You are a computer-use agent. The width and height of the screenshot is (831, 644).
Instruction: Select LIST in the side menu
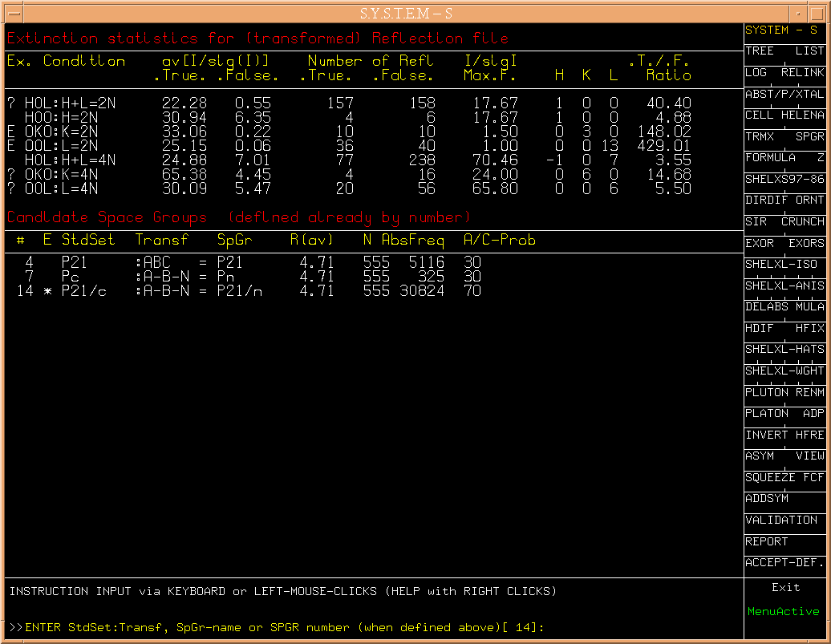coord(809,51)
